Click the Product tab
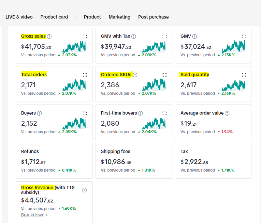 coord(92,17)
